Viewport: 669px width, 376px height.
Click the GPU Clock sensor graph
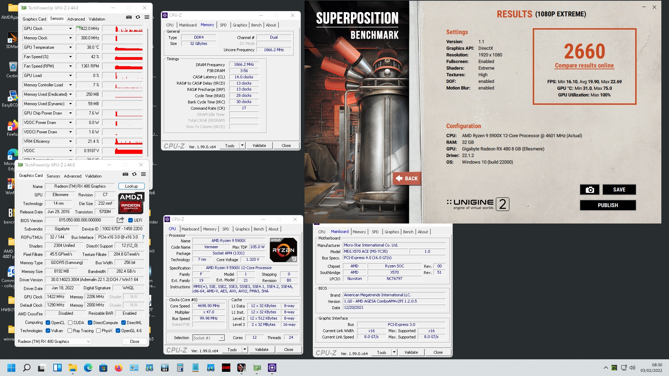click(122, 29)
